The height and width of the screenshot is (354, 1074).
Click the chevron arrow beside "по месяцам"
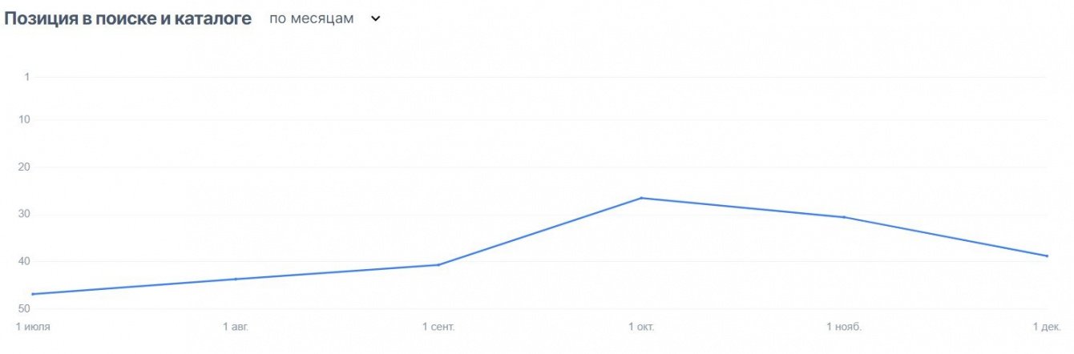pyautogui.click(x=375, y=19)
